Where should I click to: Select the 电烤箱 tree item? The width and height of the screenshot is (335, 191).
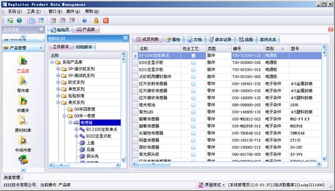pos(100,123)
